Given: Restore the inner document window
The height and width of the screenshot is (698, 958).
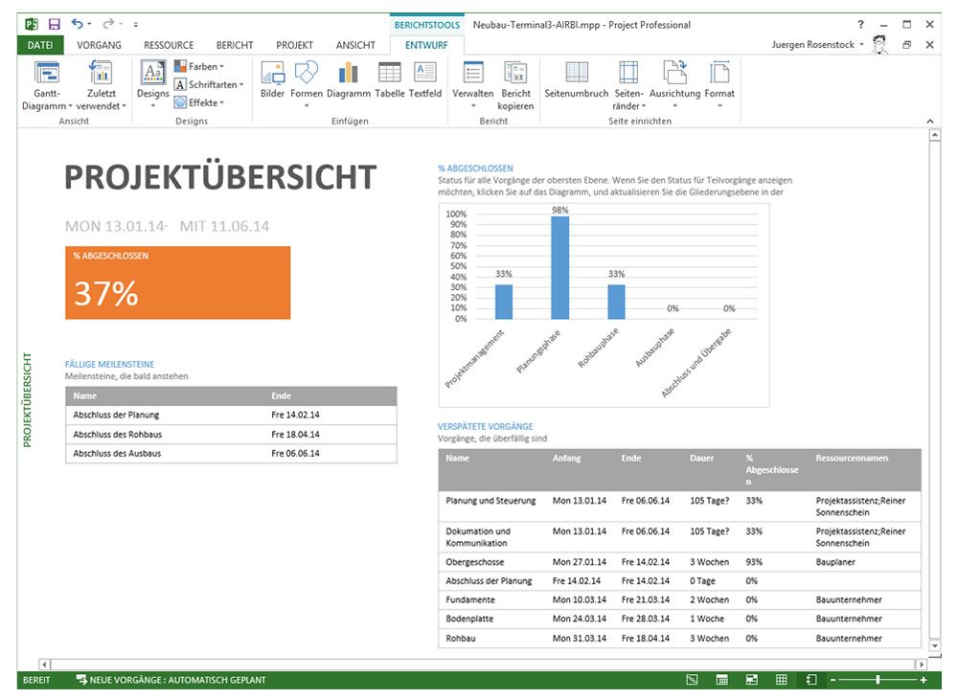Looking at the screenshot, I should click(907, 45).
